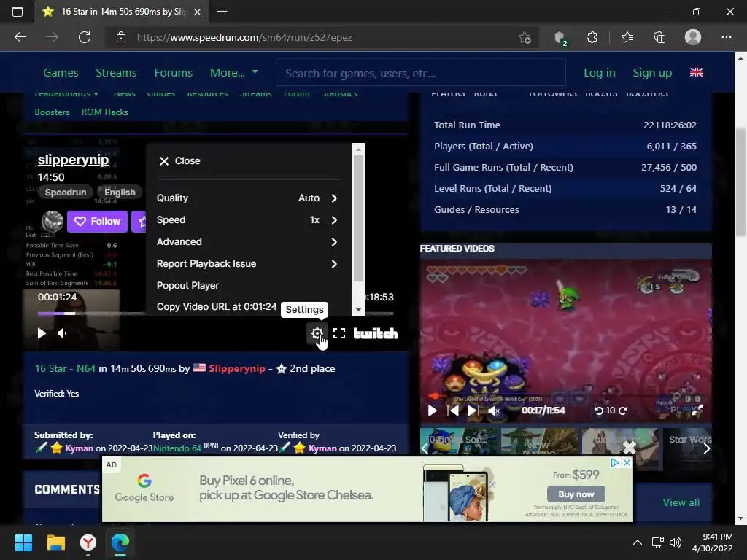The height and width of the screenshot is (560, 747).
Task: Show hidden system tray icons
Action: tap(638, 542)
